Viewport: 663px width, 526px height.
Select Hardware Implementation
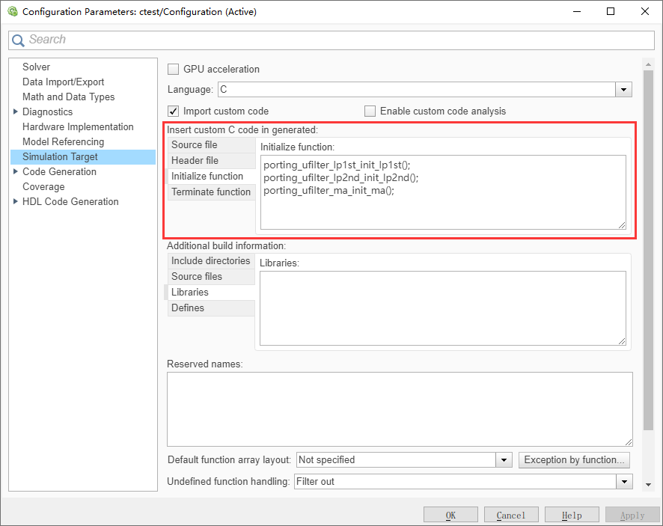[78, 127]
